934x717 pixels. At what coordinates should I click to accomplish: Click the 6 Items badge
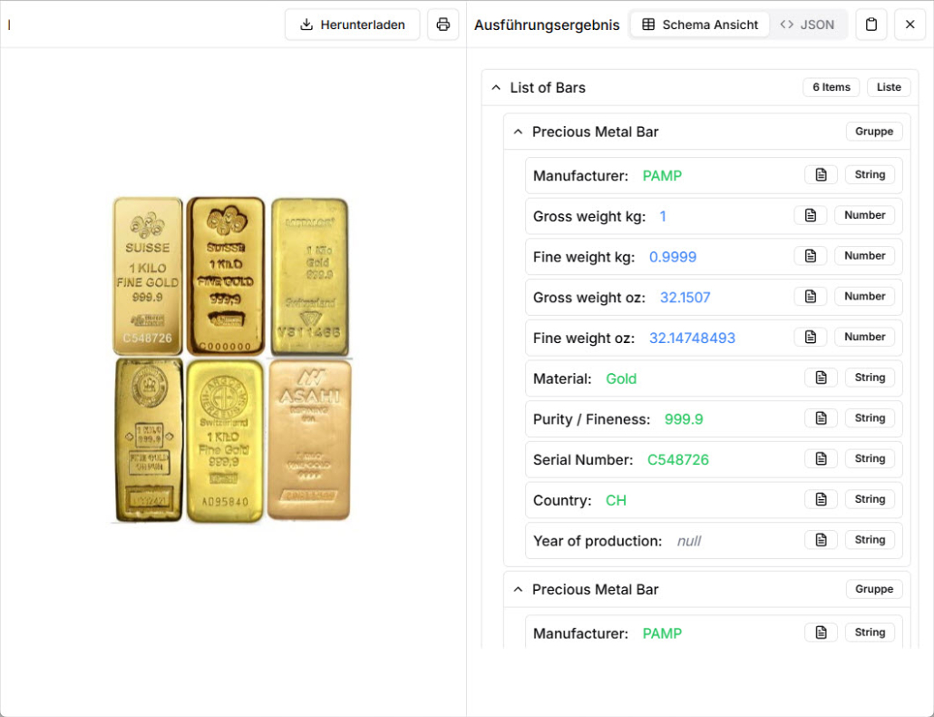tap(831, 87)
